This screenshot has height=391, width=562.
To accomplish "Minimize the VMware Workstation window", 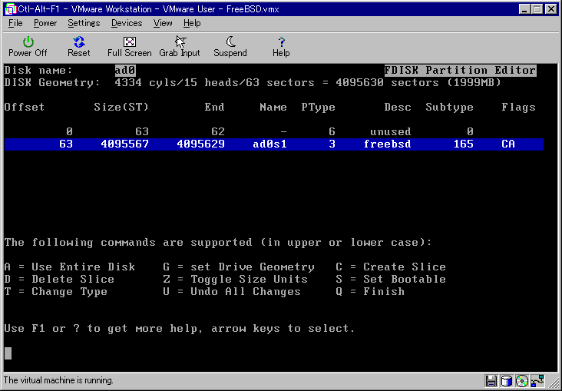I will 524,9.
